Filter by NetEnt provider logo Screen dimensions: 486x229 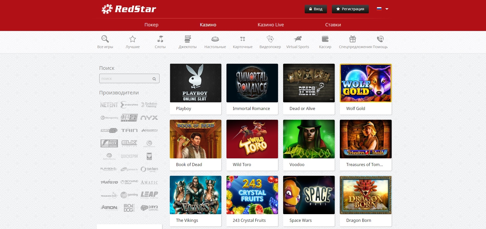pos(109,105)
